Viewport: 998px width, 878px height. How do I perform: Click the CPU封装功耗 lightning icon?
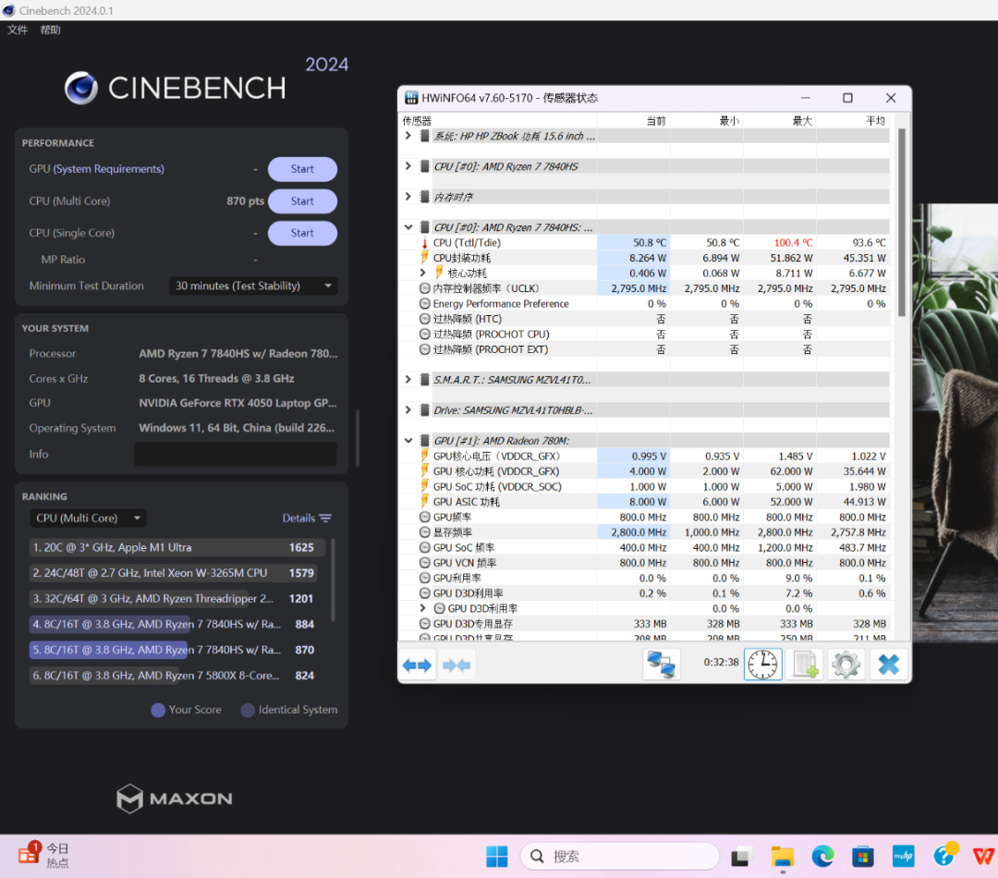(424, 258)
